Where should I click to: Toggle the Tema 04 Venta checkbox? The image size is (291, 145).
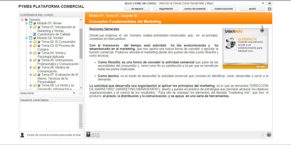tap(39, 53)
